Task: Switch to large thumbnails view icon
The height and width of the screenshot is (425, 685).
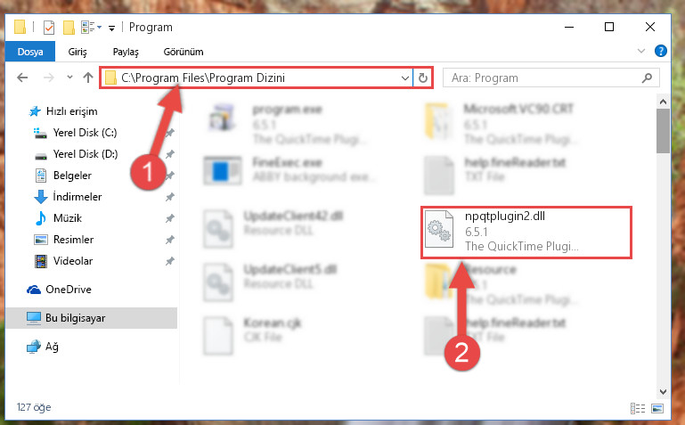Action: (657, 408)
